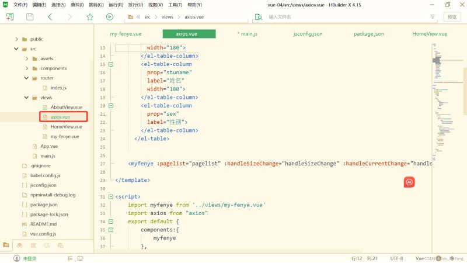The image size is (467, 263).
Task: Open the 编辑(E) menu
Action: coord(39,5)
